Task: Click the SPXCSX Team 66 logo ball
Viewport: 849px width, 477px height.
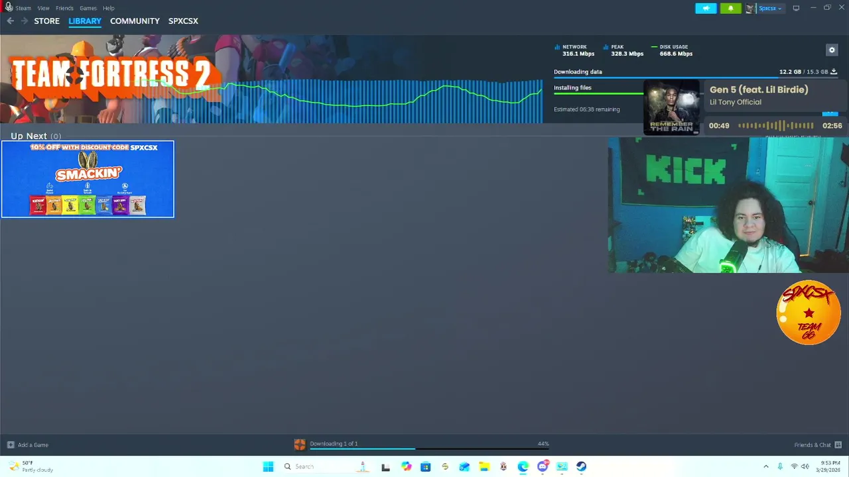Action: tap(809, 313)
